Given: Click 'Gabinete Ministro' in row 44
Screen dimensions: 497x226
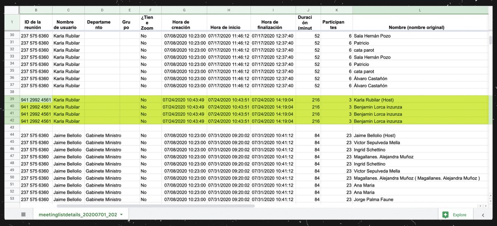Looking at the screenshot, I should [x=102, y=135].
